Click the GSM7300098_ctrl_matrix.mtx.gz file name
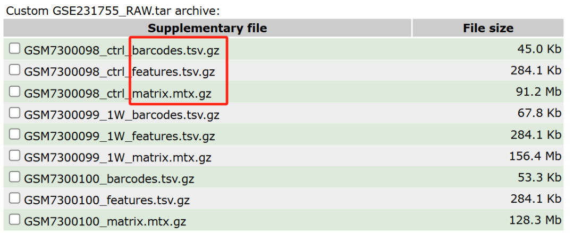Image resolution: width=574 pixels, height=235 pixels. (x=117, y=93)
